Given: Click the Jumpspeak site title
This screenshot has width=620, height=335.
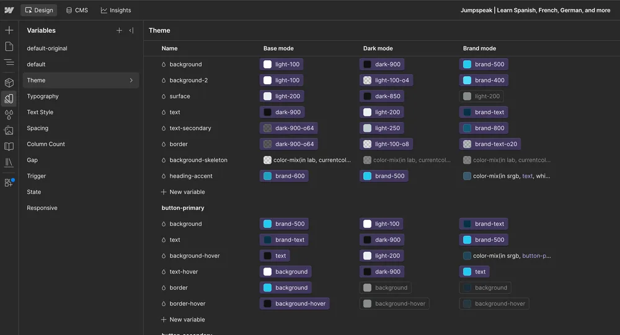Looking at the screenshot, I should coord(536,11).
